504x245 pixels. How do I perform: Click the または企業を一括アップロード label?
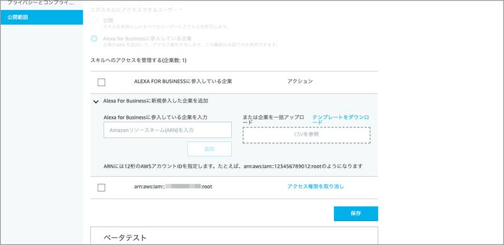coord(273,120)
